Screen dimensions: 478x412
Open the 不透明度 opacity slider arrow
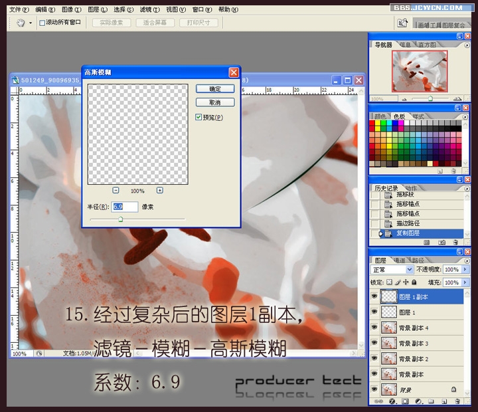(465, 270)
